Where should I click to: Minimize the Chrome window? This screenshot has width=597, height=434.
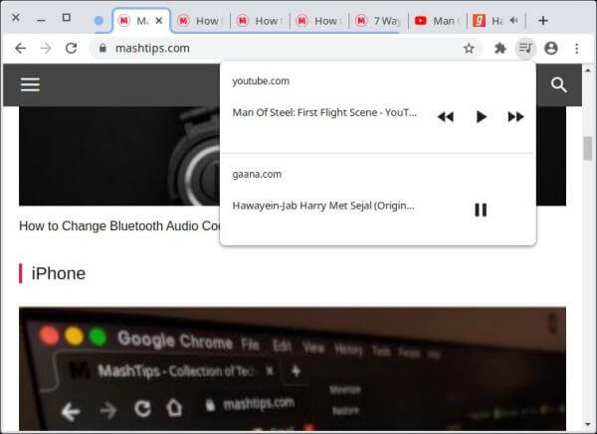(x=41, y=20)
